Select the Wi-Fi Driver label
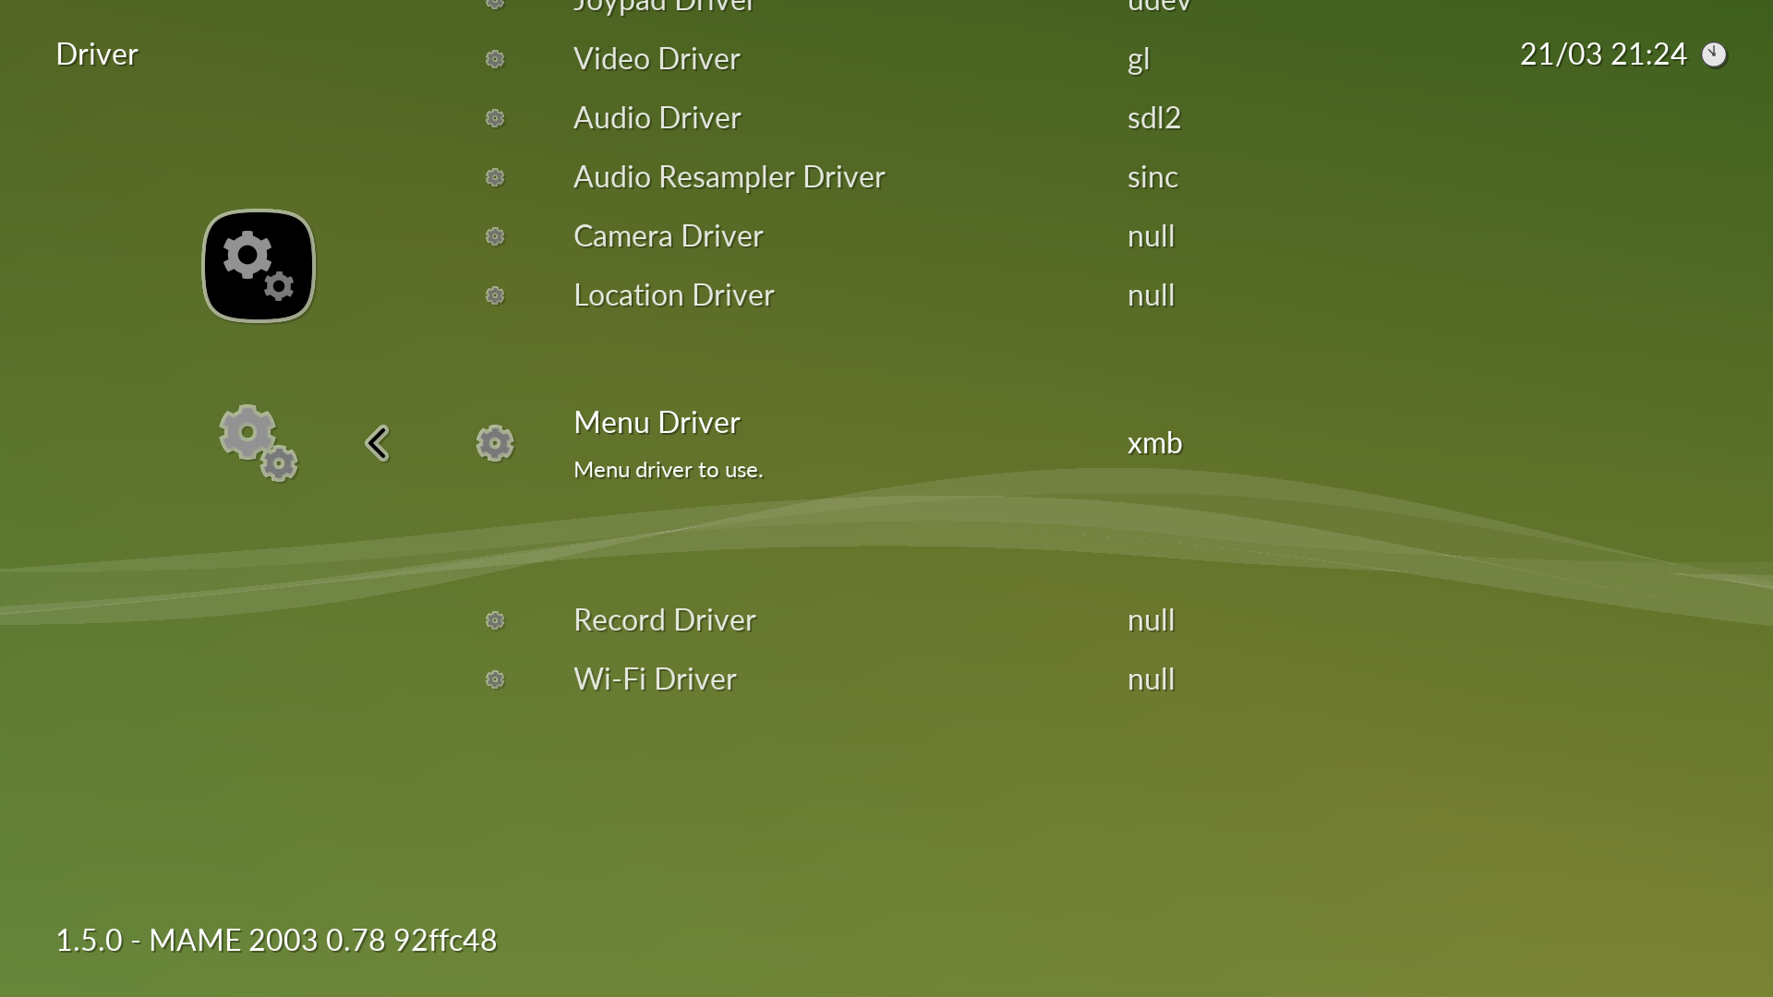The width and height of the screenshot is (1773, 997). pos(655,679)
